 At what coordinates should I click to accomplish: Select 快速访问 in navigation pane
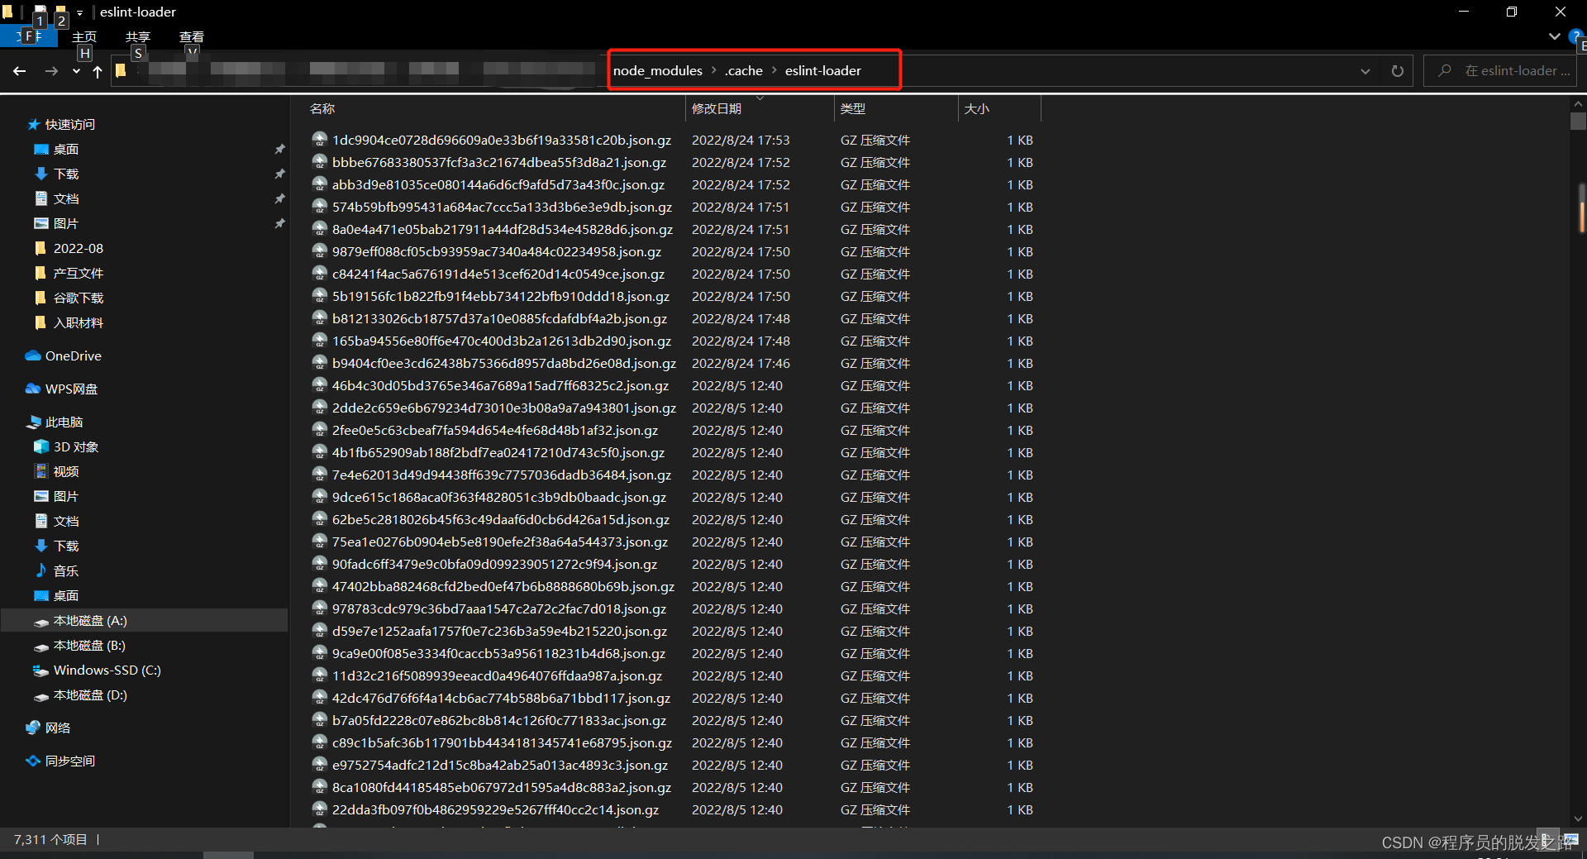click(70, 124)
